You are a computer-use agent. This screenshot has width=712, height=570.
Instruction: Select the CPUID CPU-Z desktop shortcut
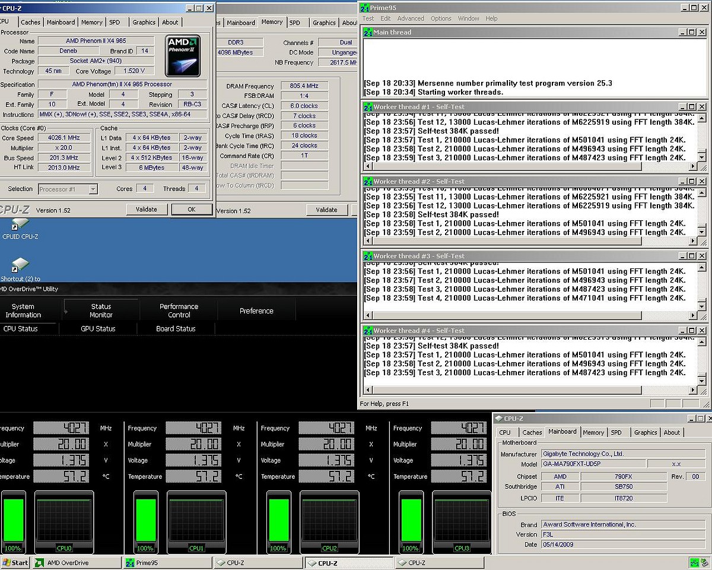[20, 229]
